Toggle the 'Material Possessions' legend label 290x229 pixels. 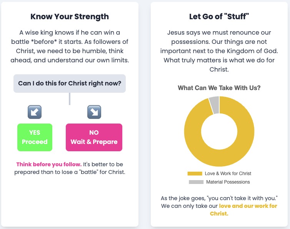coord(228,182)
